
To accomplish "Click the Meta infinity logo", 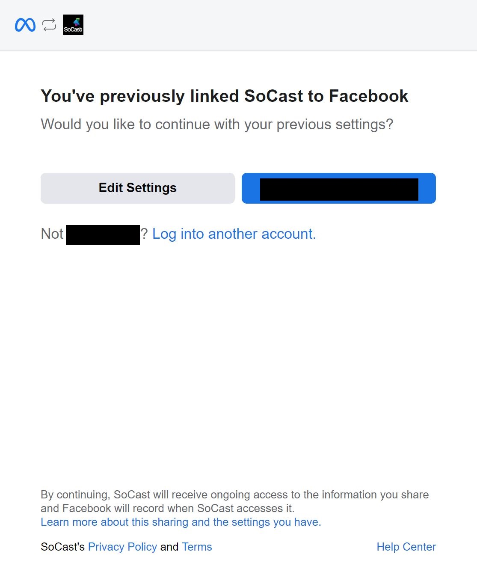I will tap(25, 25).
